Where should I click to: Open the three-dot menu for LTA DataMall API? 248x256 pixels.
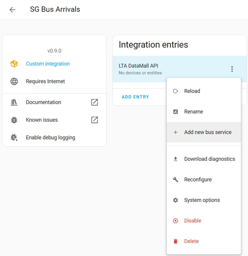click(x=232, y=69)
